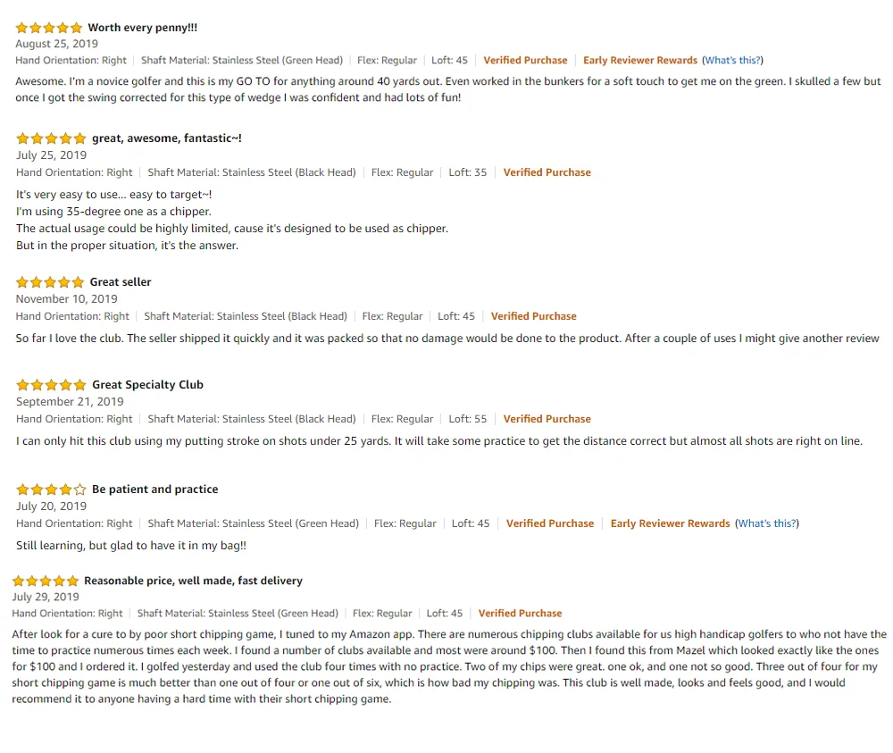Click the stars beside 'Great seller'

coord(50,282)
